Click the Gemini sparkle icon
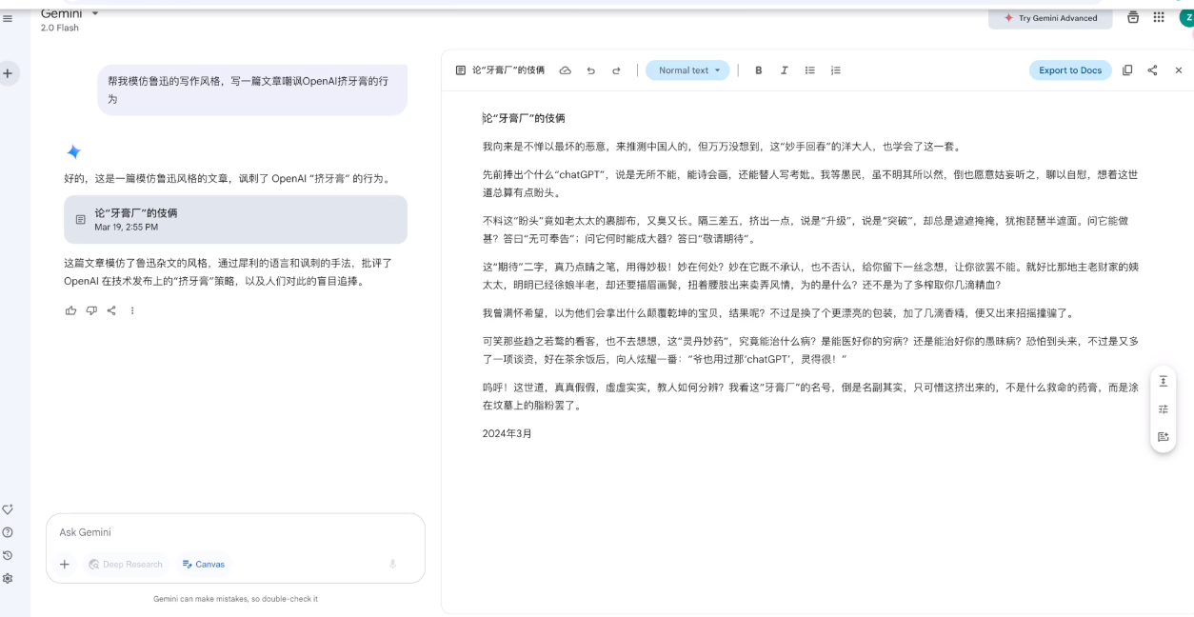1194x617 pixels. coord(73,151)
